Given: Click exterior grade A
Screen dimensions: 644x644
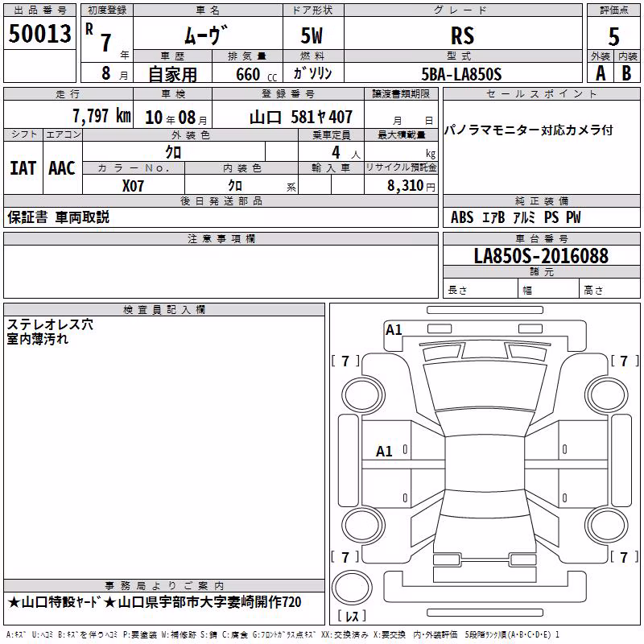Looking at the screenshot, I should pyautogui.click(x=601, y=73).
